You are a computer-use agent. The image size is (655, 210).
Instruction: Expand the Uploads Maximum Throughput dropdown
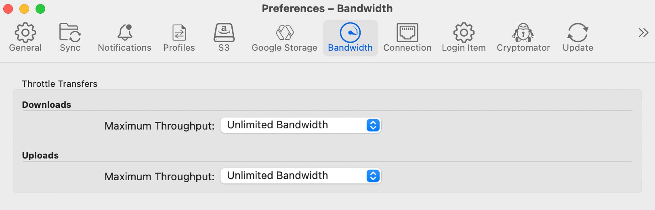coord(301,176)
